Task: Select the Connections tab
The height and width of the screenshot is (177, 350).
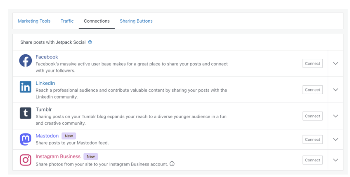Action: pos(97,21)
